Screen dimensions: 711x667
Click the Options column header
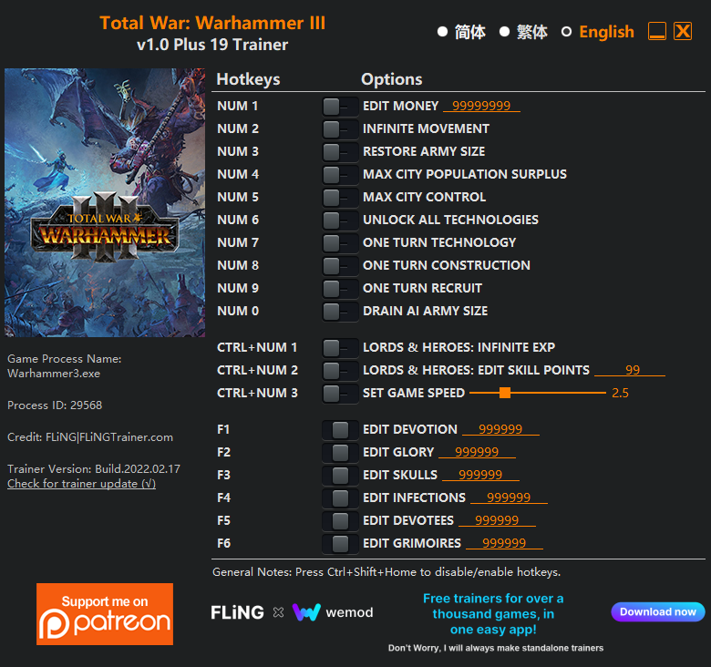click(391, 79)
